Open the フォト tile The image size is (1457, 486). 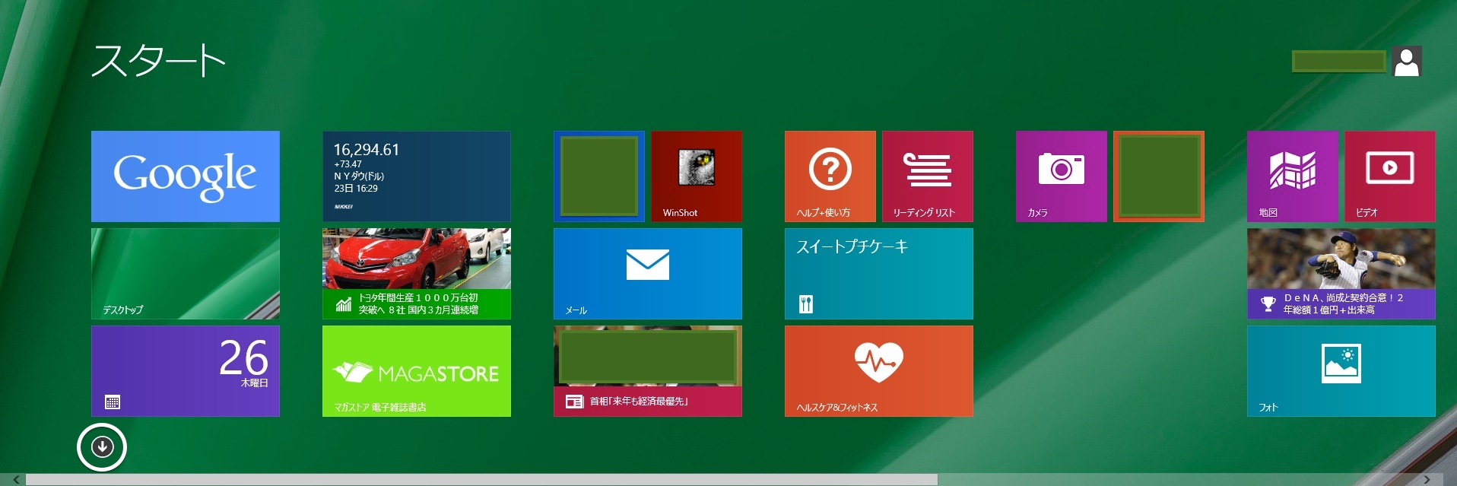tap(1341, 371)
